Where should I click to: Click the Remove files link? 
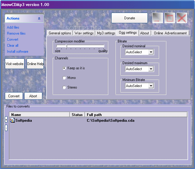[16, 33]
